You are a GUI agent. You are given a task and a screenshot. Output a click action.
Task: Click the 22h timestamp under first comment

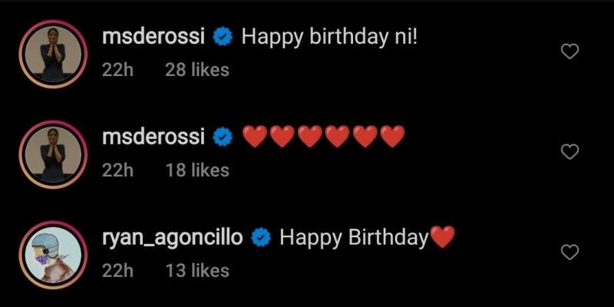[117, 70]
